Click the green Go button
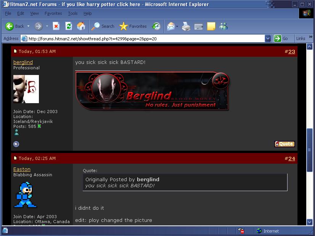This screenshot has width=315, height=236. click(x=281, y=38)
